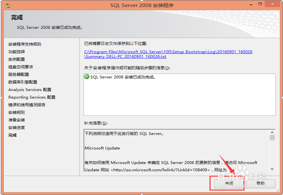Minimize the SQL Server 2008 setup window

pyautogui.click(x=251, y=4)
